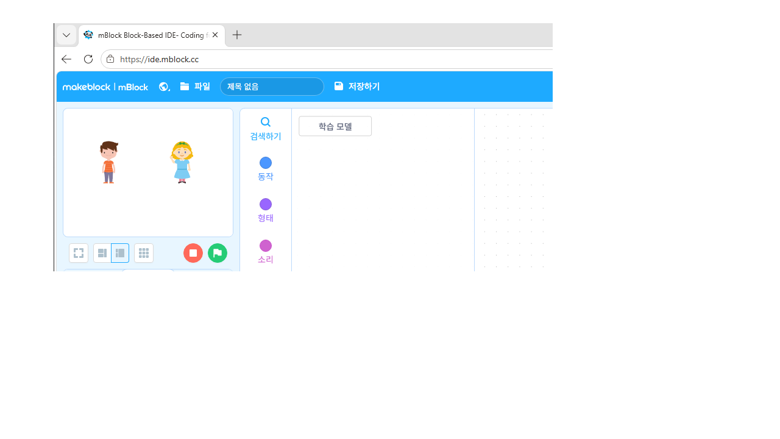This screenshot has width=780, height=439.
Task: Enter fullscreen stage mode icon
Action: pyautogui.click(x=79, y=253)
